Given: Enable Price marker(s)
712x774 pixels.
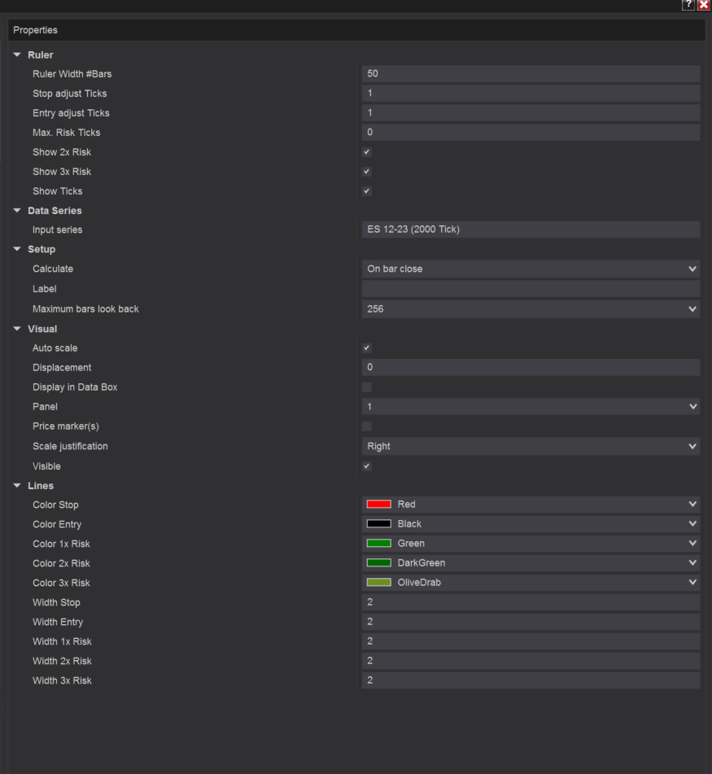Looking at the screenshot, I should tap(366, 426).
